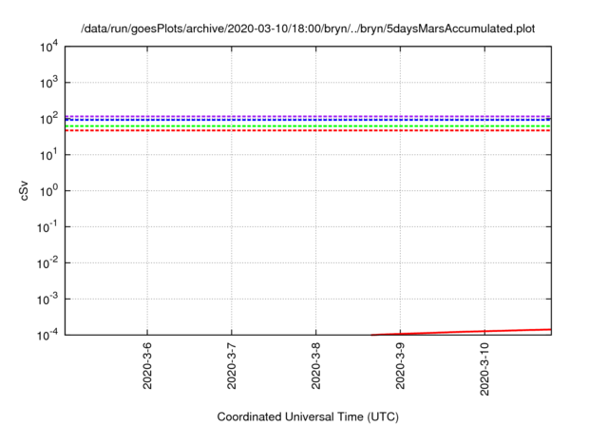Select the 10^2 y-axis label
608x426 pixels.
(x=48, y=119)
